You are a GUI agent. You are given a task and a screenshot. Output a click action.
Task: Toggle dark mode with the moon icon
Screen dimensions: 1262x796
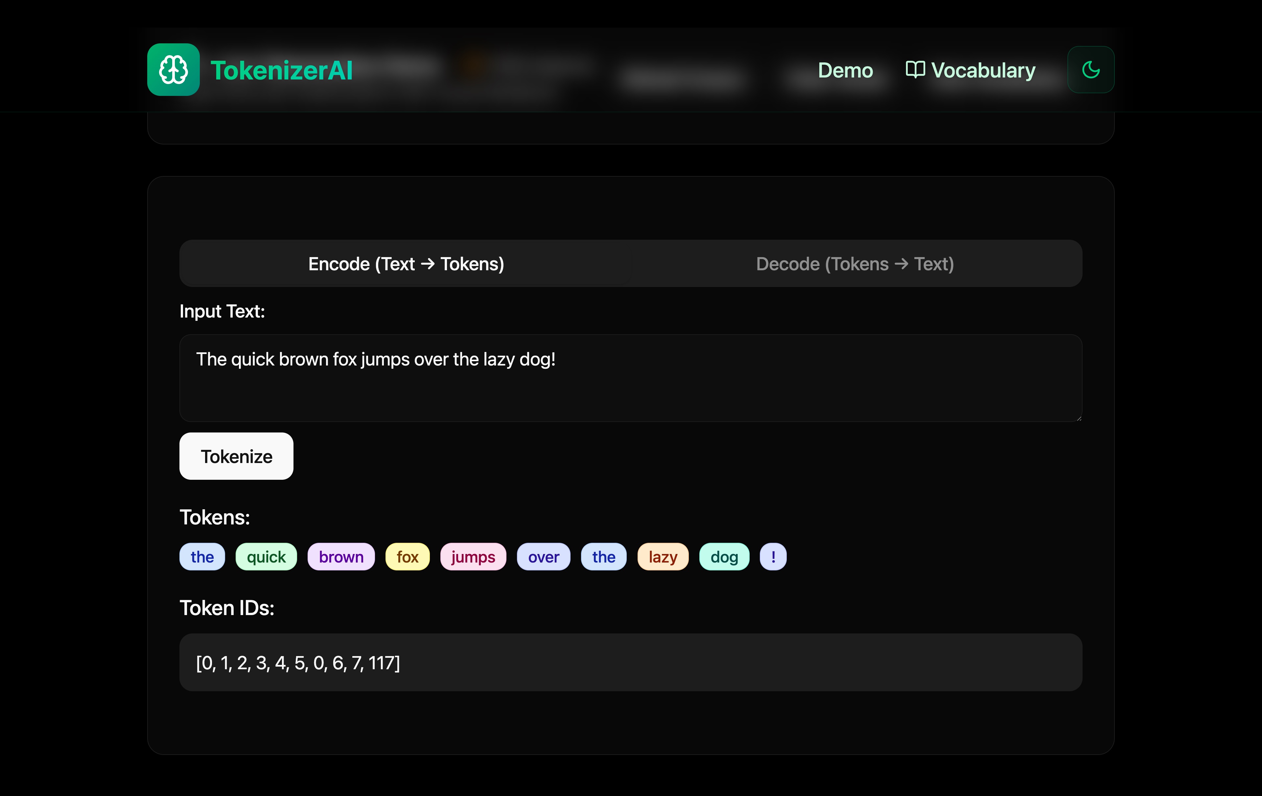(x=1091, y=69)
